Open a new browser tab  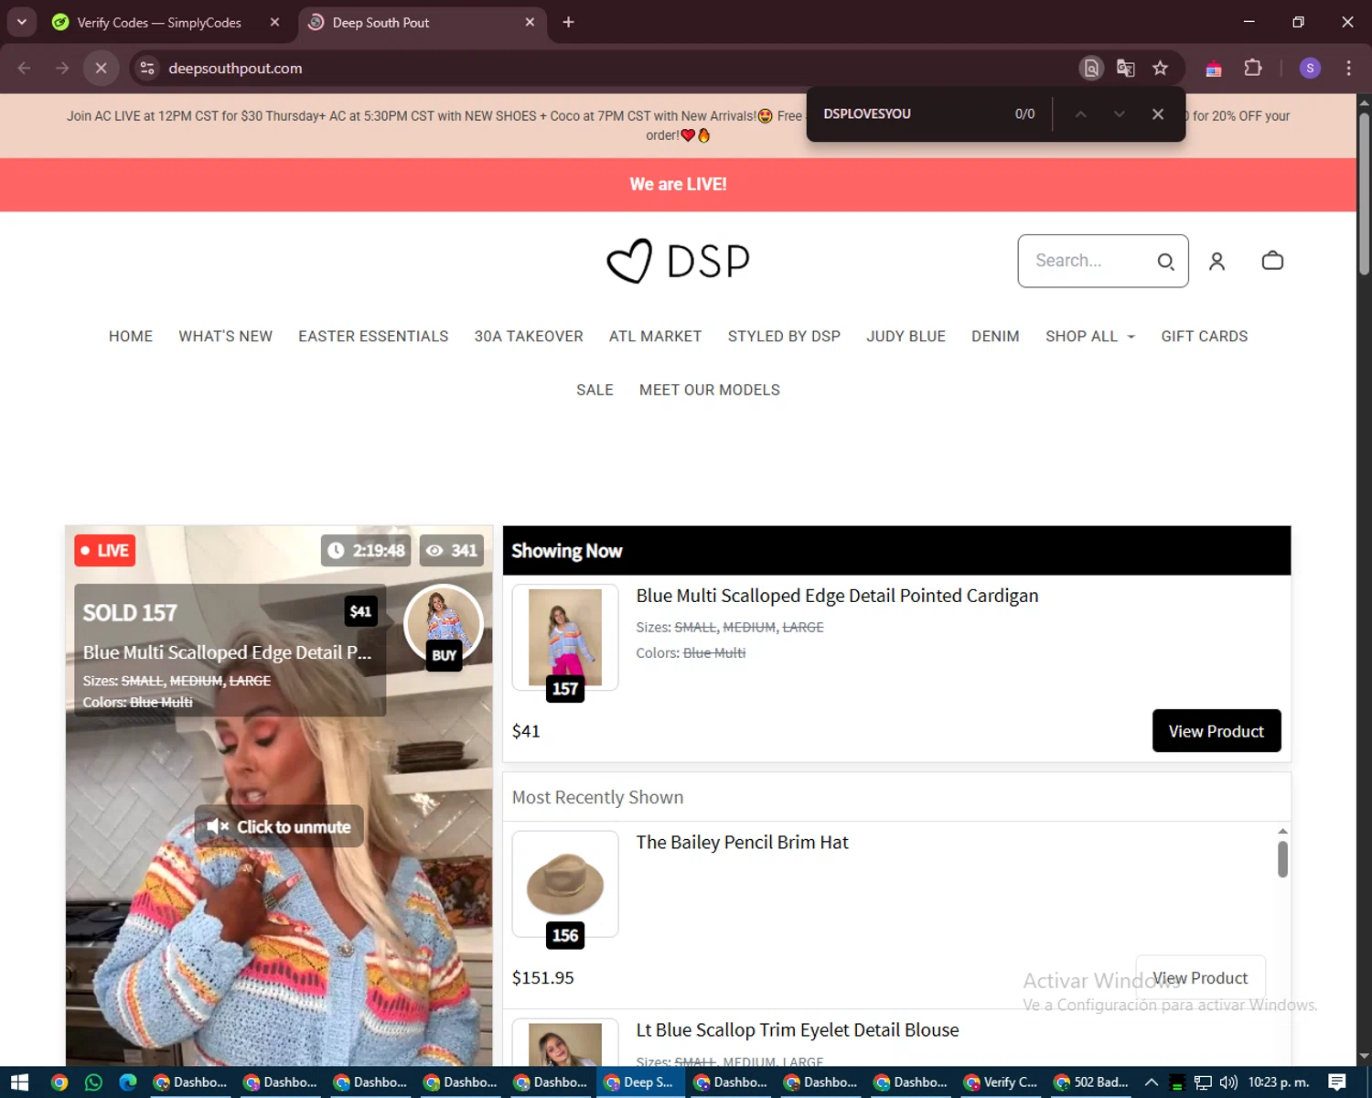click(x=568, y=22)
